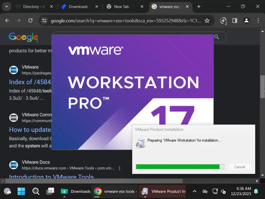This screenshot has height=199, width=265.
Task: Open the clock showing 6:36 AM
Action: coord(241,191)
